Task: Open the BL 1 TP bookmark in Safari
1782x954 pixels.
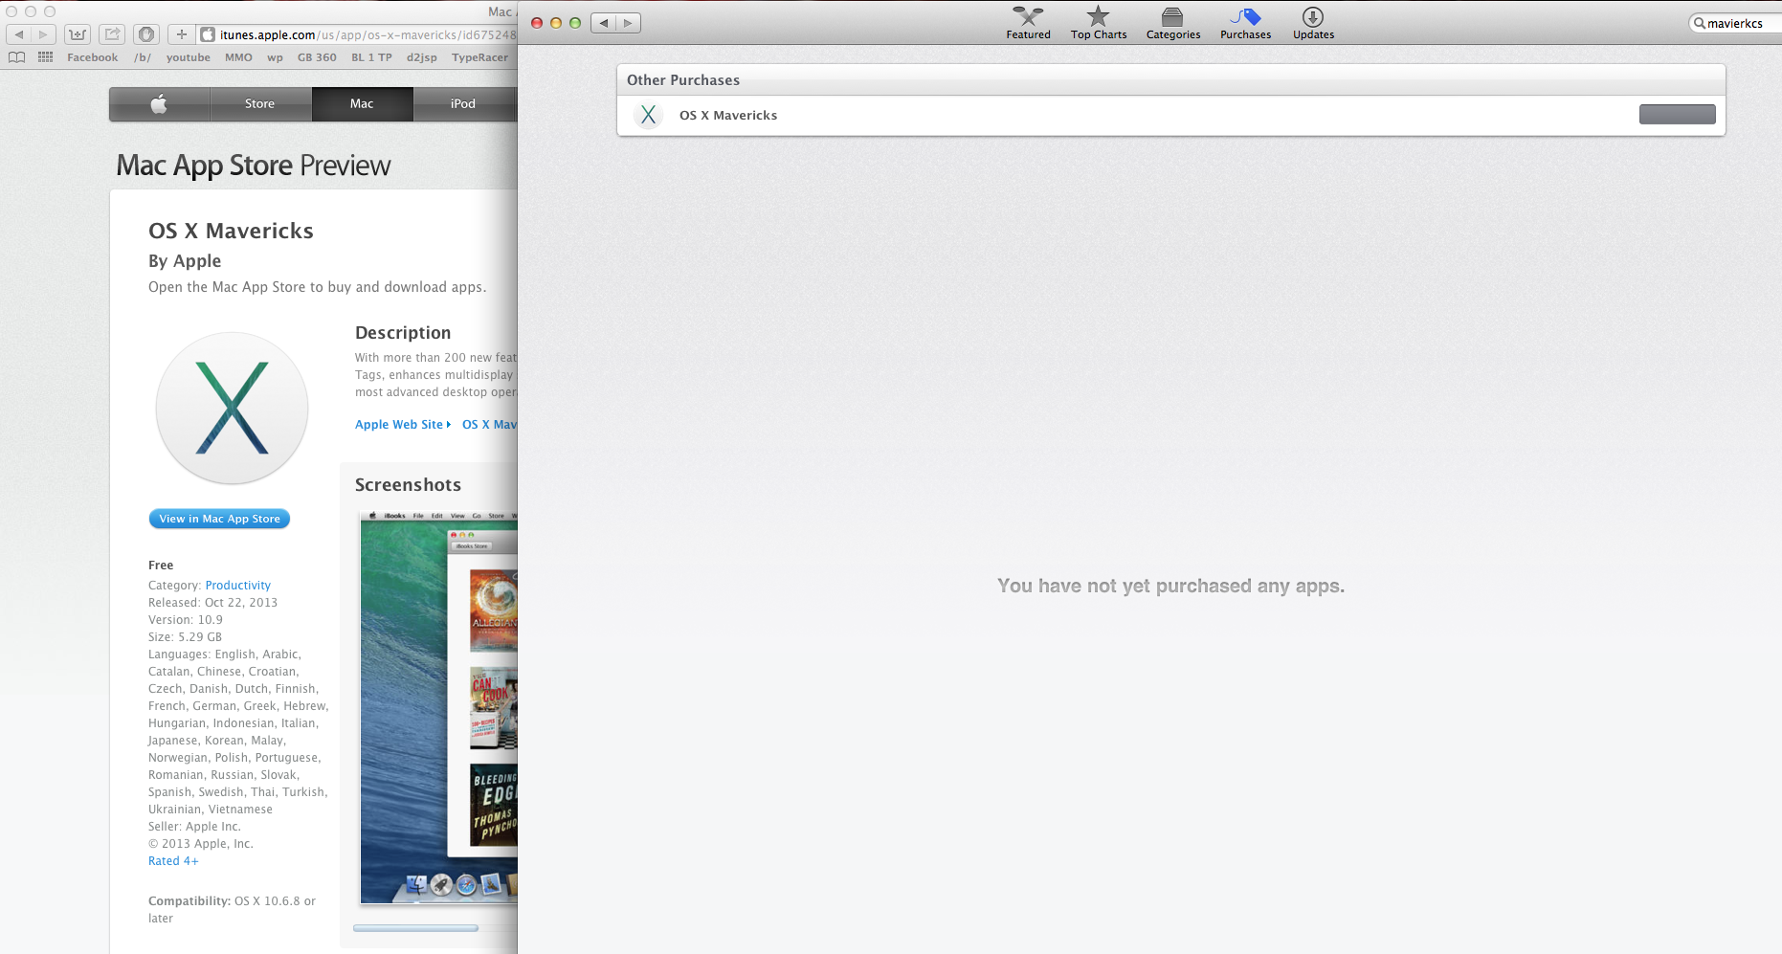Action: click(x=371, y=57)
